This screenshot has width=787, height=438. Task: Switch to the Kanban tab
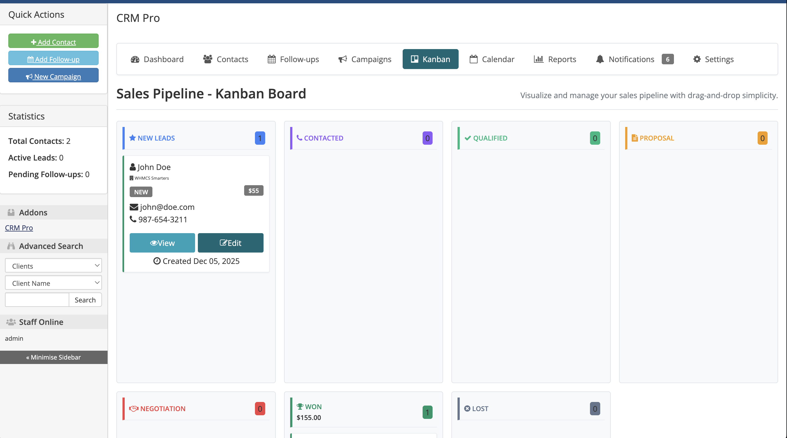430,59
